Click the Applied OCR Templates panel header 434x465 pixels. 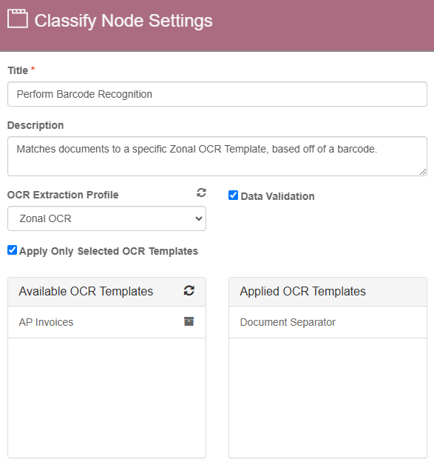328,292
